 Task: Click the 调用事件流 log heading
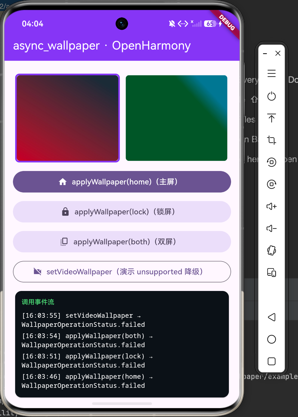(38, 302)
